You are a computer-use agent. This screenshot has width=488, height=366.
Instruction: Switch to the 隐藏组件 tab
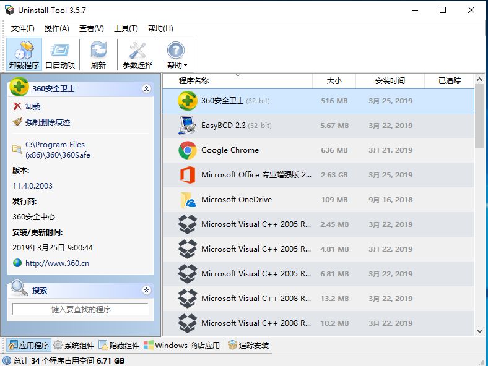[119, 345]
